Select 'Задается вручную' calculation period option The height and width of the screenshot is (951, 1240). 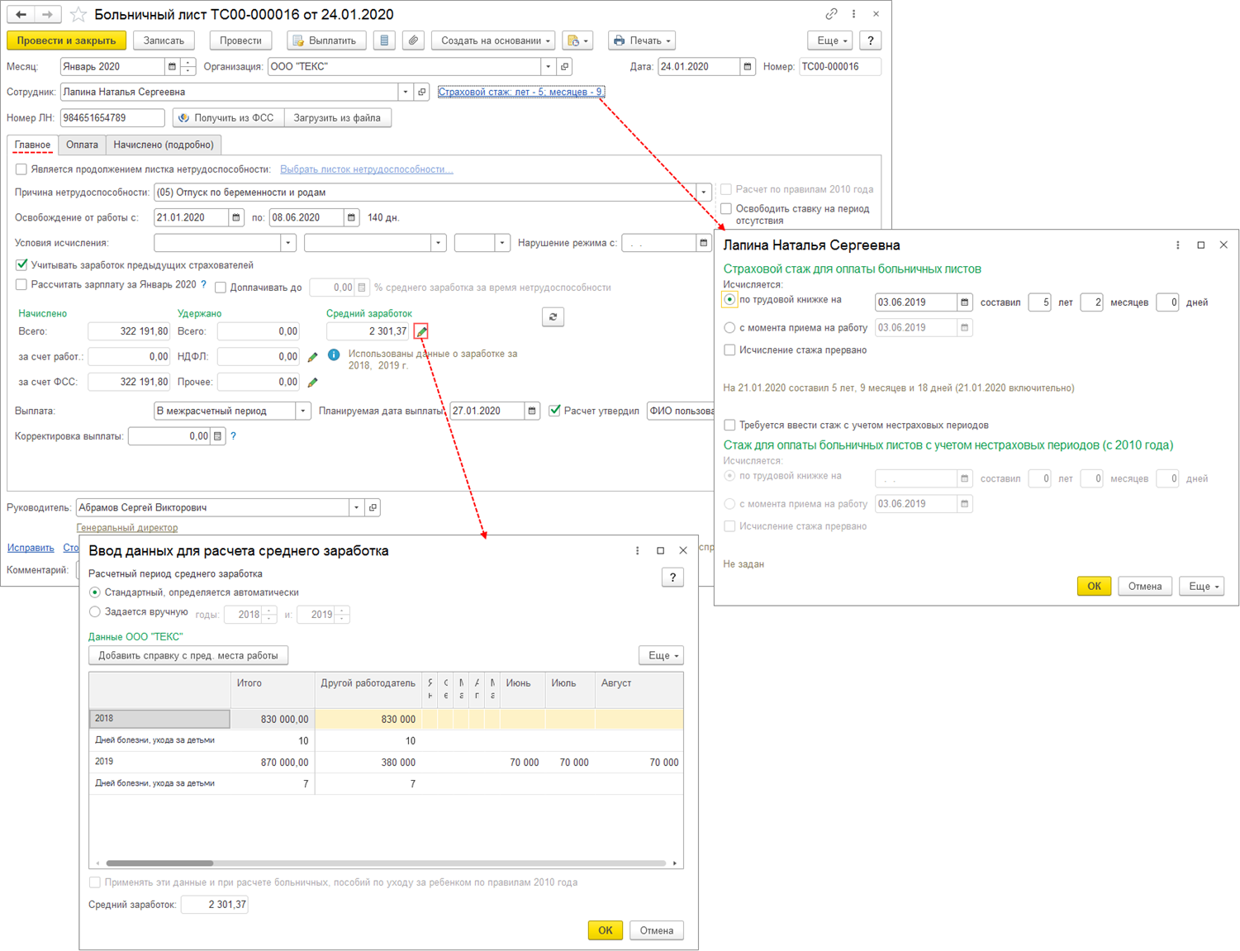click(95, 612)
